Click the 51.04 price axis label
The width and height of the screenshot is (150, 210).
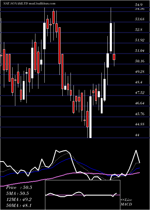pyautogui.click(x=140, y=51)
